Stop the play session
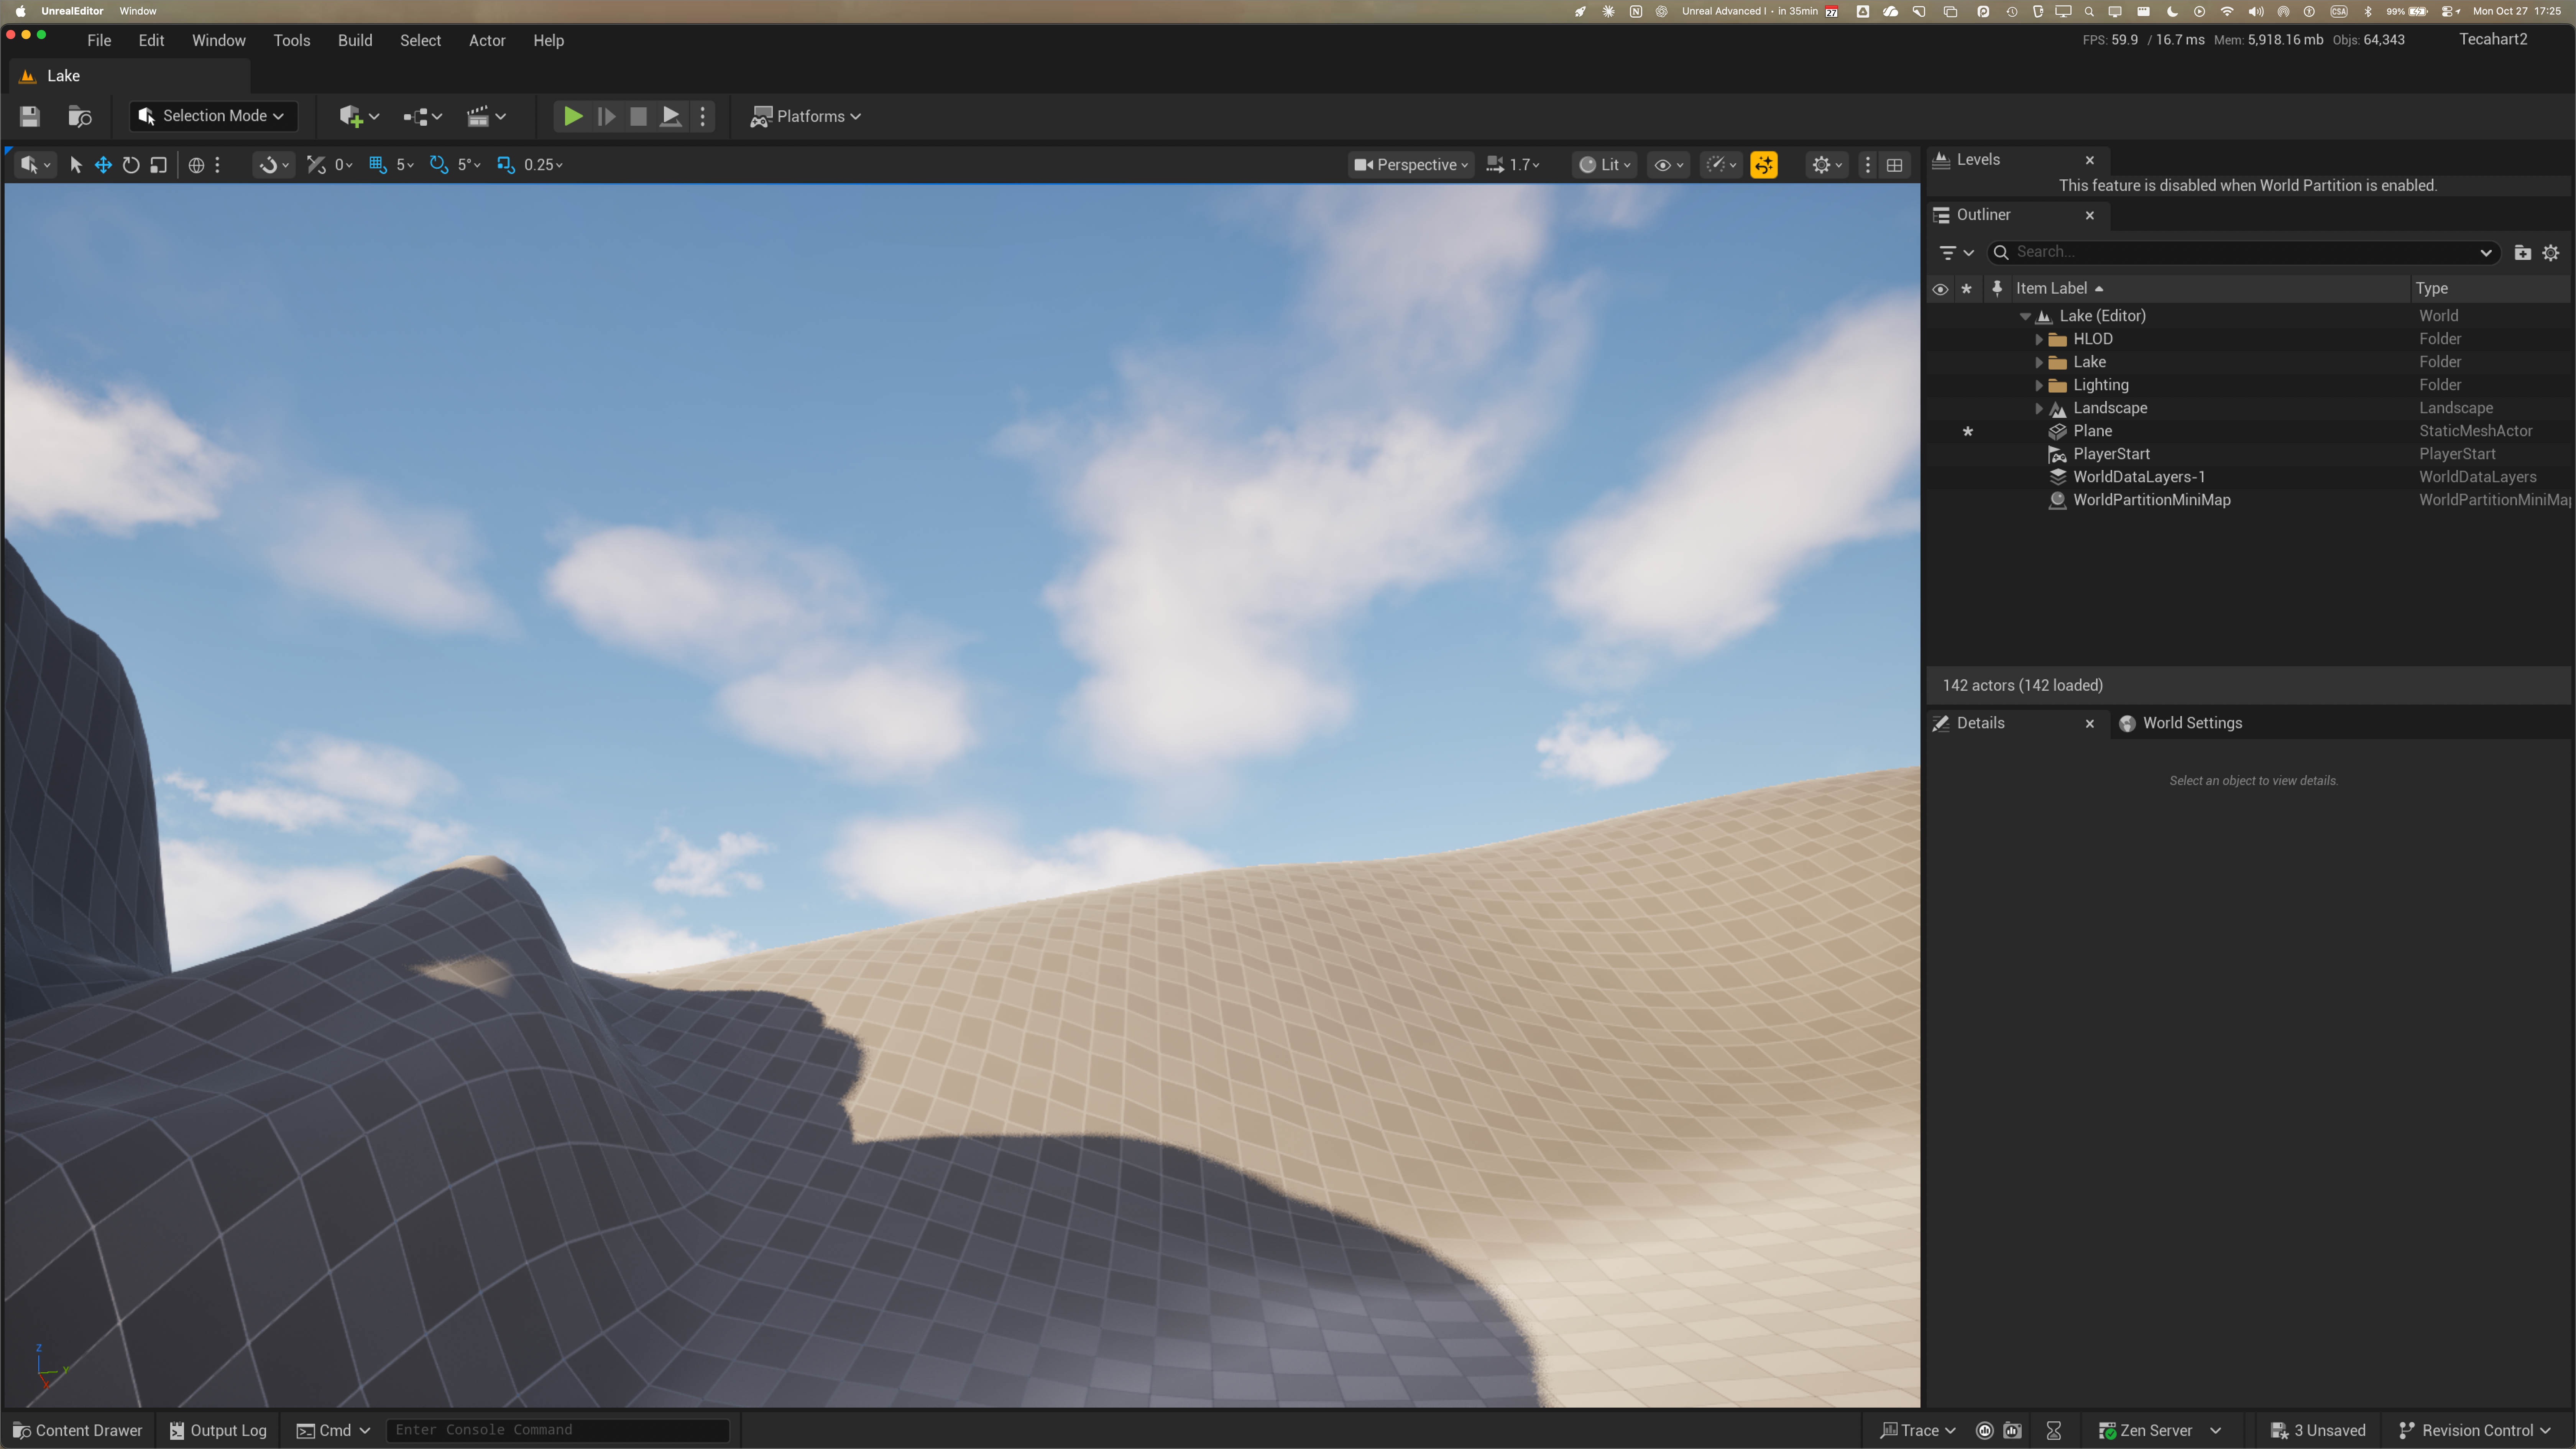This screenshot has width=2576, height=1449. pyautogui.click(x=638, y=116)
